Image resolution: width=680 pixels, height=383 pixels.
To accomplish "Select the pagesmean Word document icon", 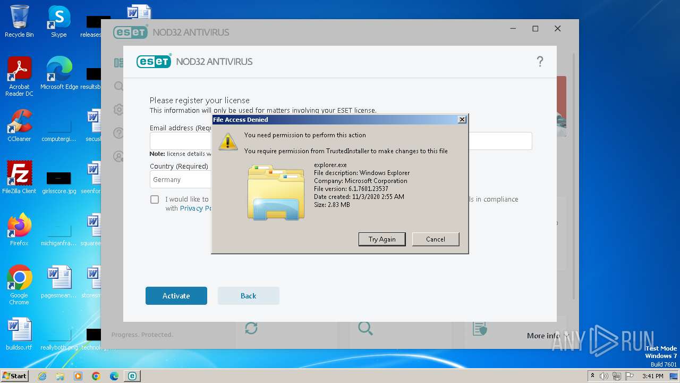I will (x=59, y=282).
